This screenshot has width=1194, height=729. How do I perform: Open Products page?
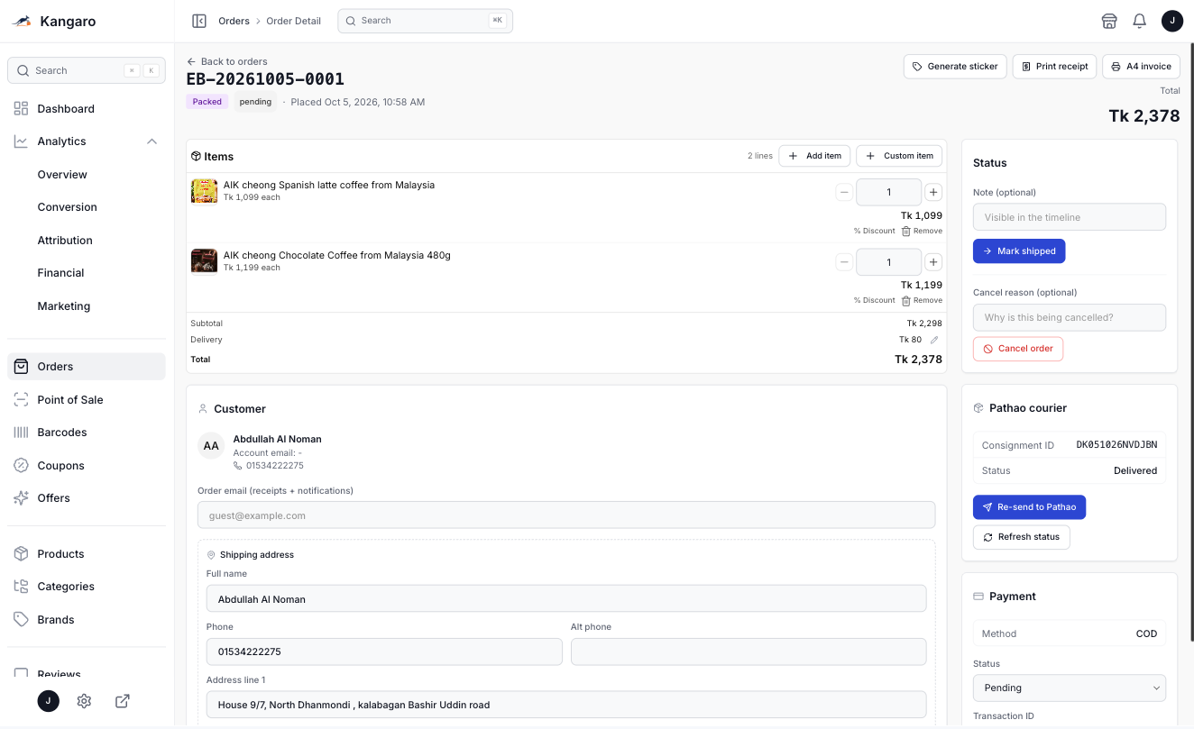point(87,554)
